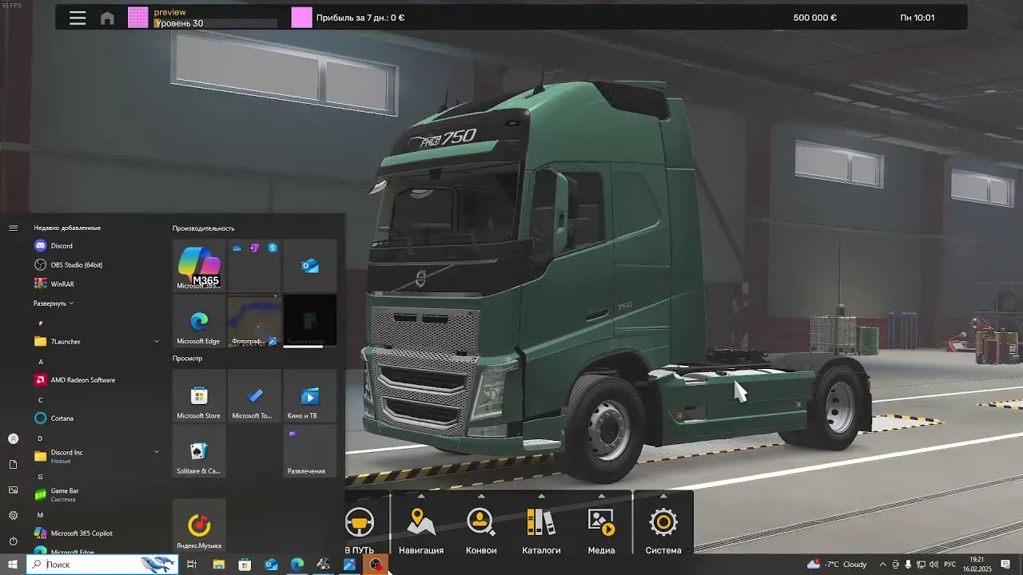Click the Windows Start button
The image size is (1023, 575).
pos(13,565)
